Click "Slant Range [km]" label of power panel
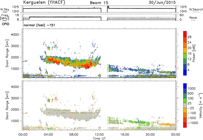 pyautogui.click(x=7, y=53)
